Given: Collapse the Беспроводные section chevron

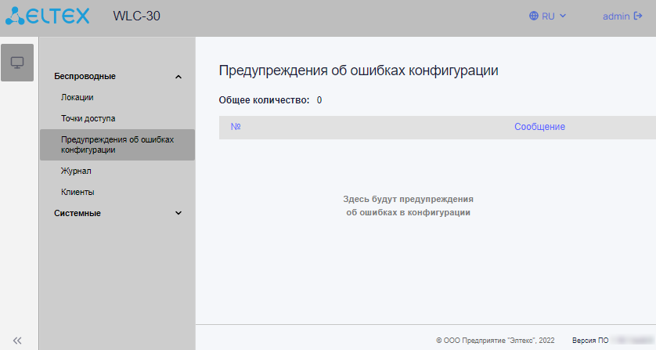Looking at the screenshot, I should click(178, 77).
